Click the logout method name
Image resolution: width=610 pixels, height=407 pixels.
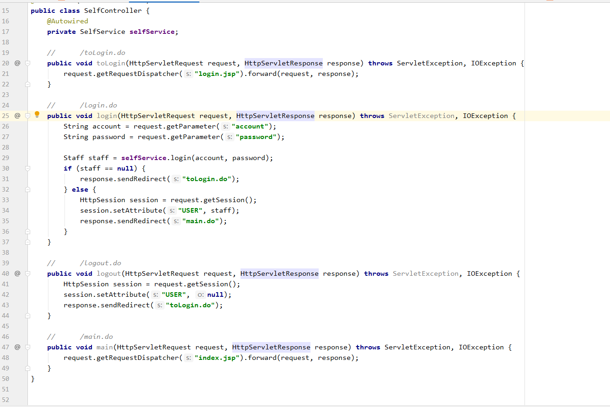coord(109,273)
